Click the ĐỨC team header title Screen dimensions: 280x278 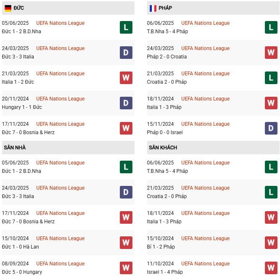[x=18, y=8]
